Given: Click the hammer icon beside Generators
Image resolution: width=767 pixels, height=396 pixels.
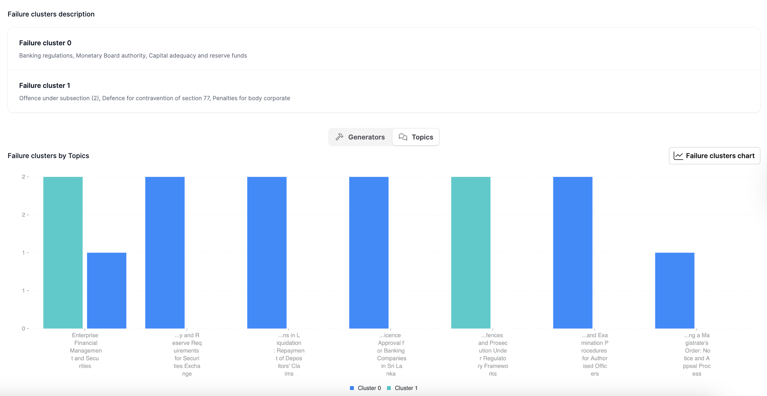Looking at the screenshot, I should point(339,137).
